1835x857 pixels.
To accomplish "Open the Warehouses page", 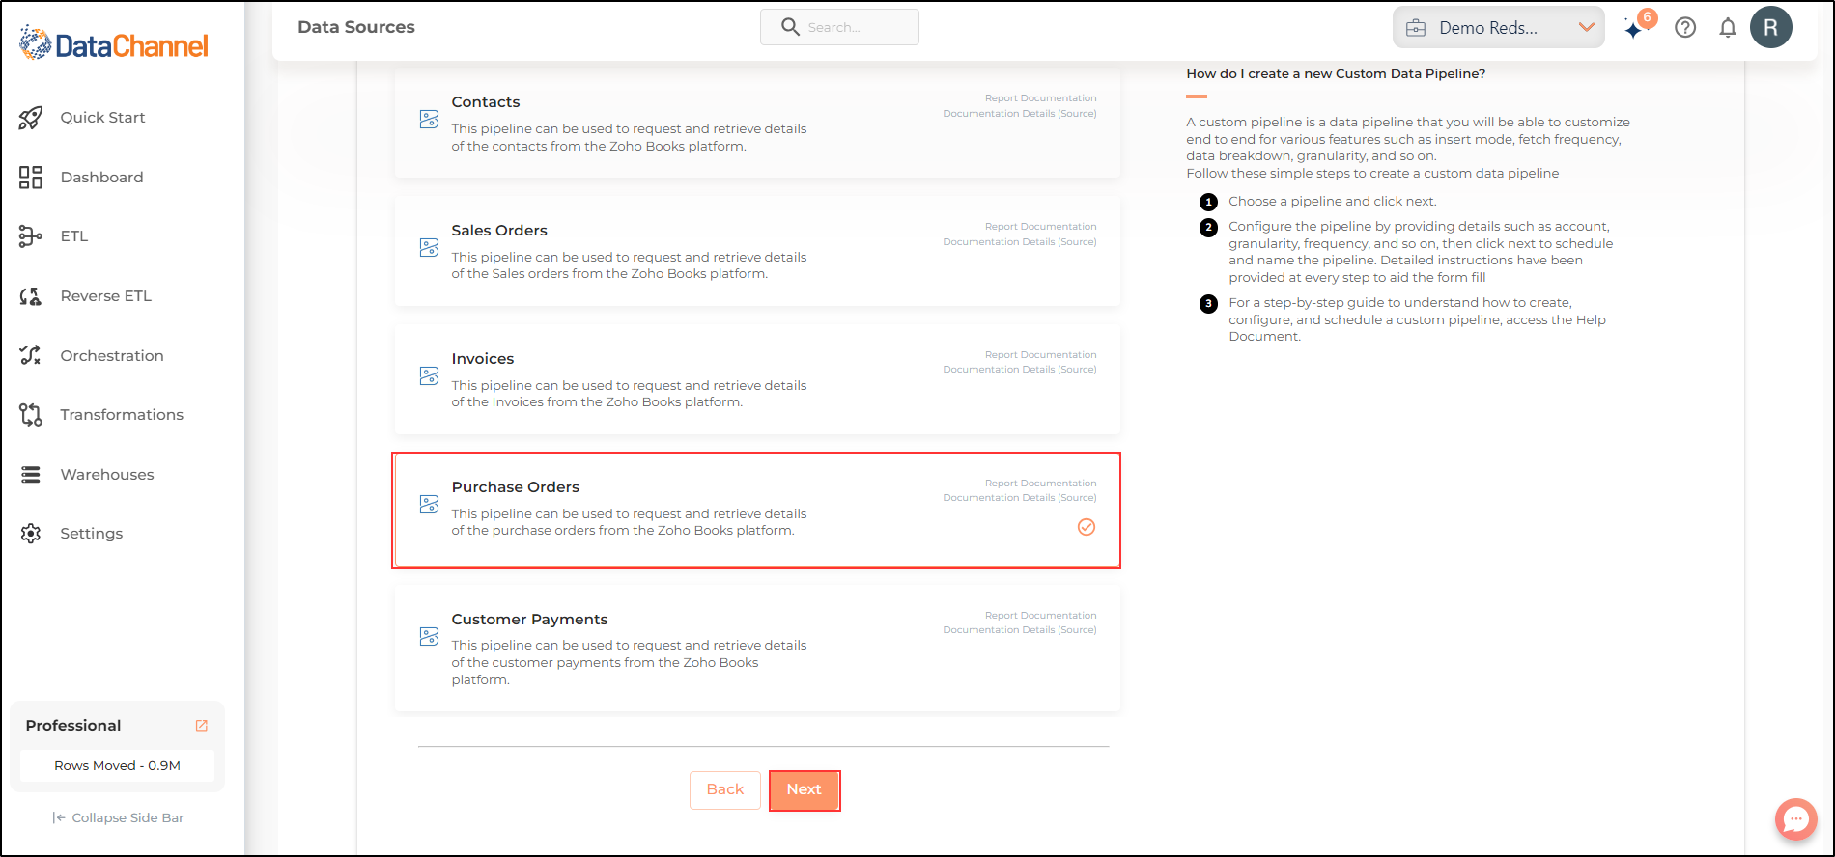I will (107, 475).
